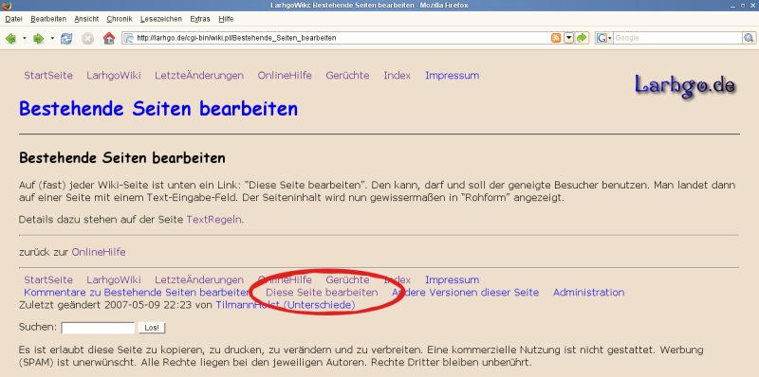Open Kommentare zu Bestehende Seiten bearbeiten
The image size is (759, 377).
pyautogui.click(x=138, y=293)
